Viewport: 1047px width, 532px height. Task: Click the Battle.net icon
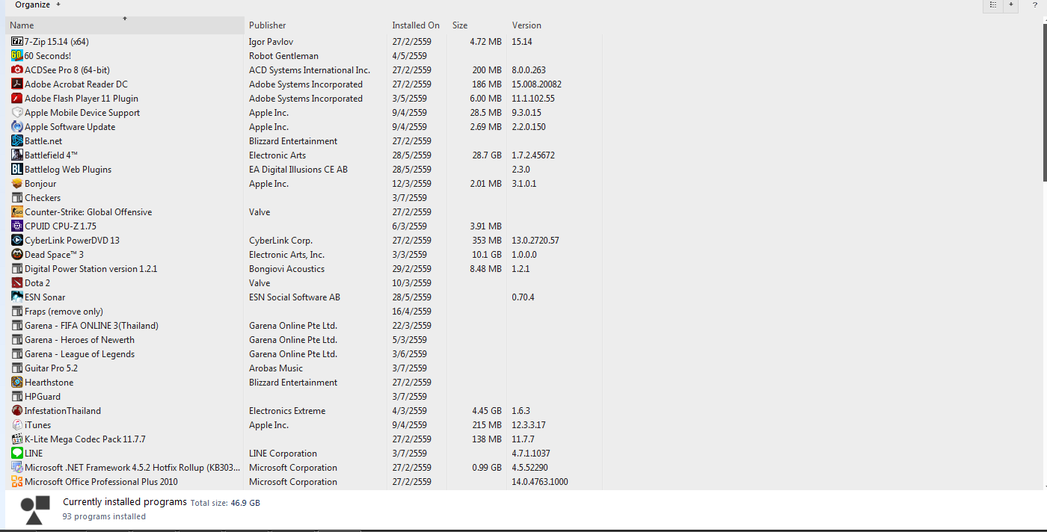pos(17,141)
